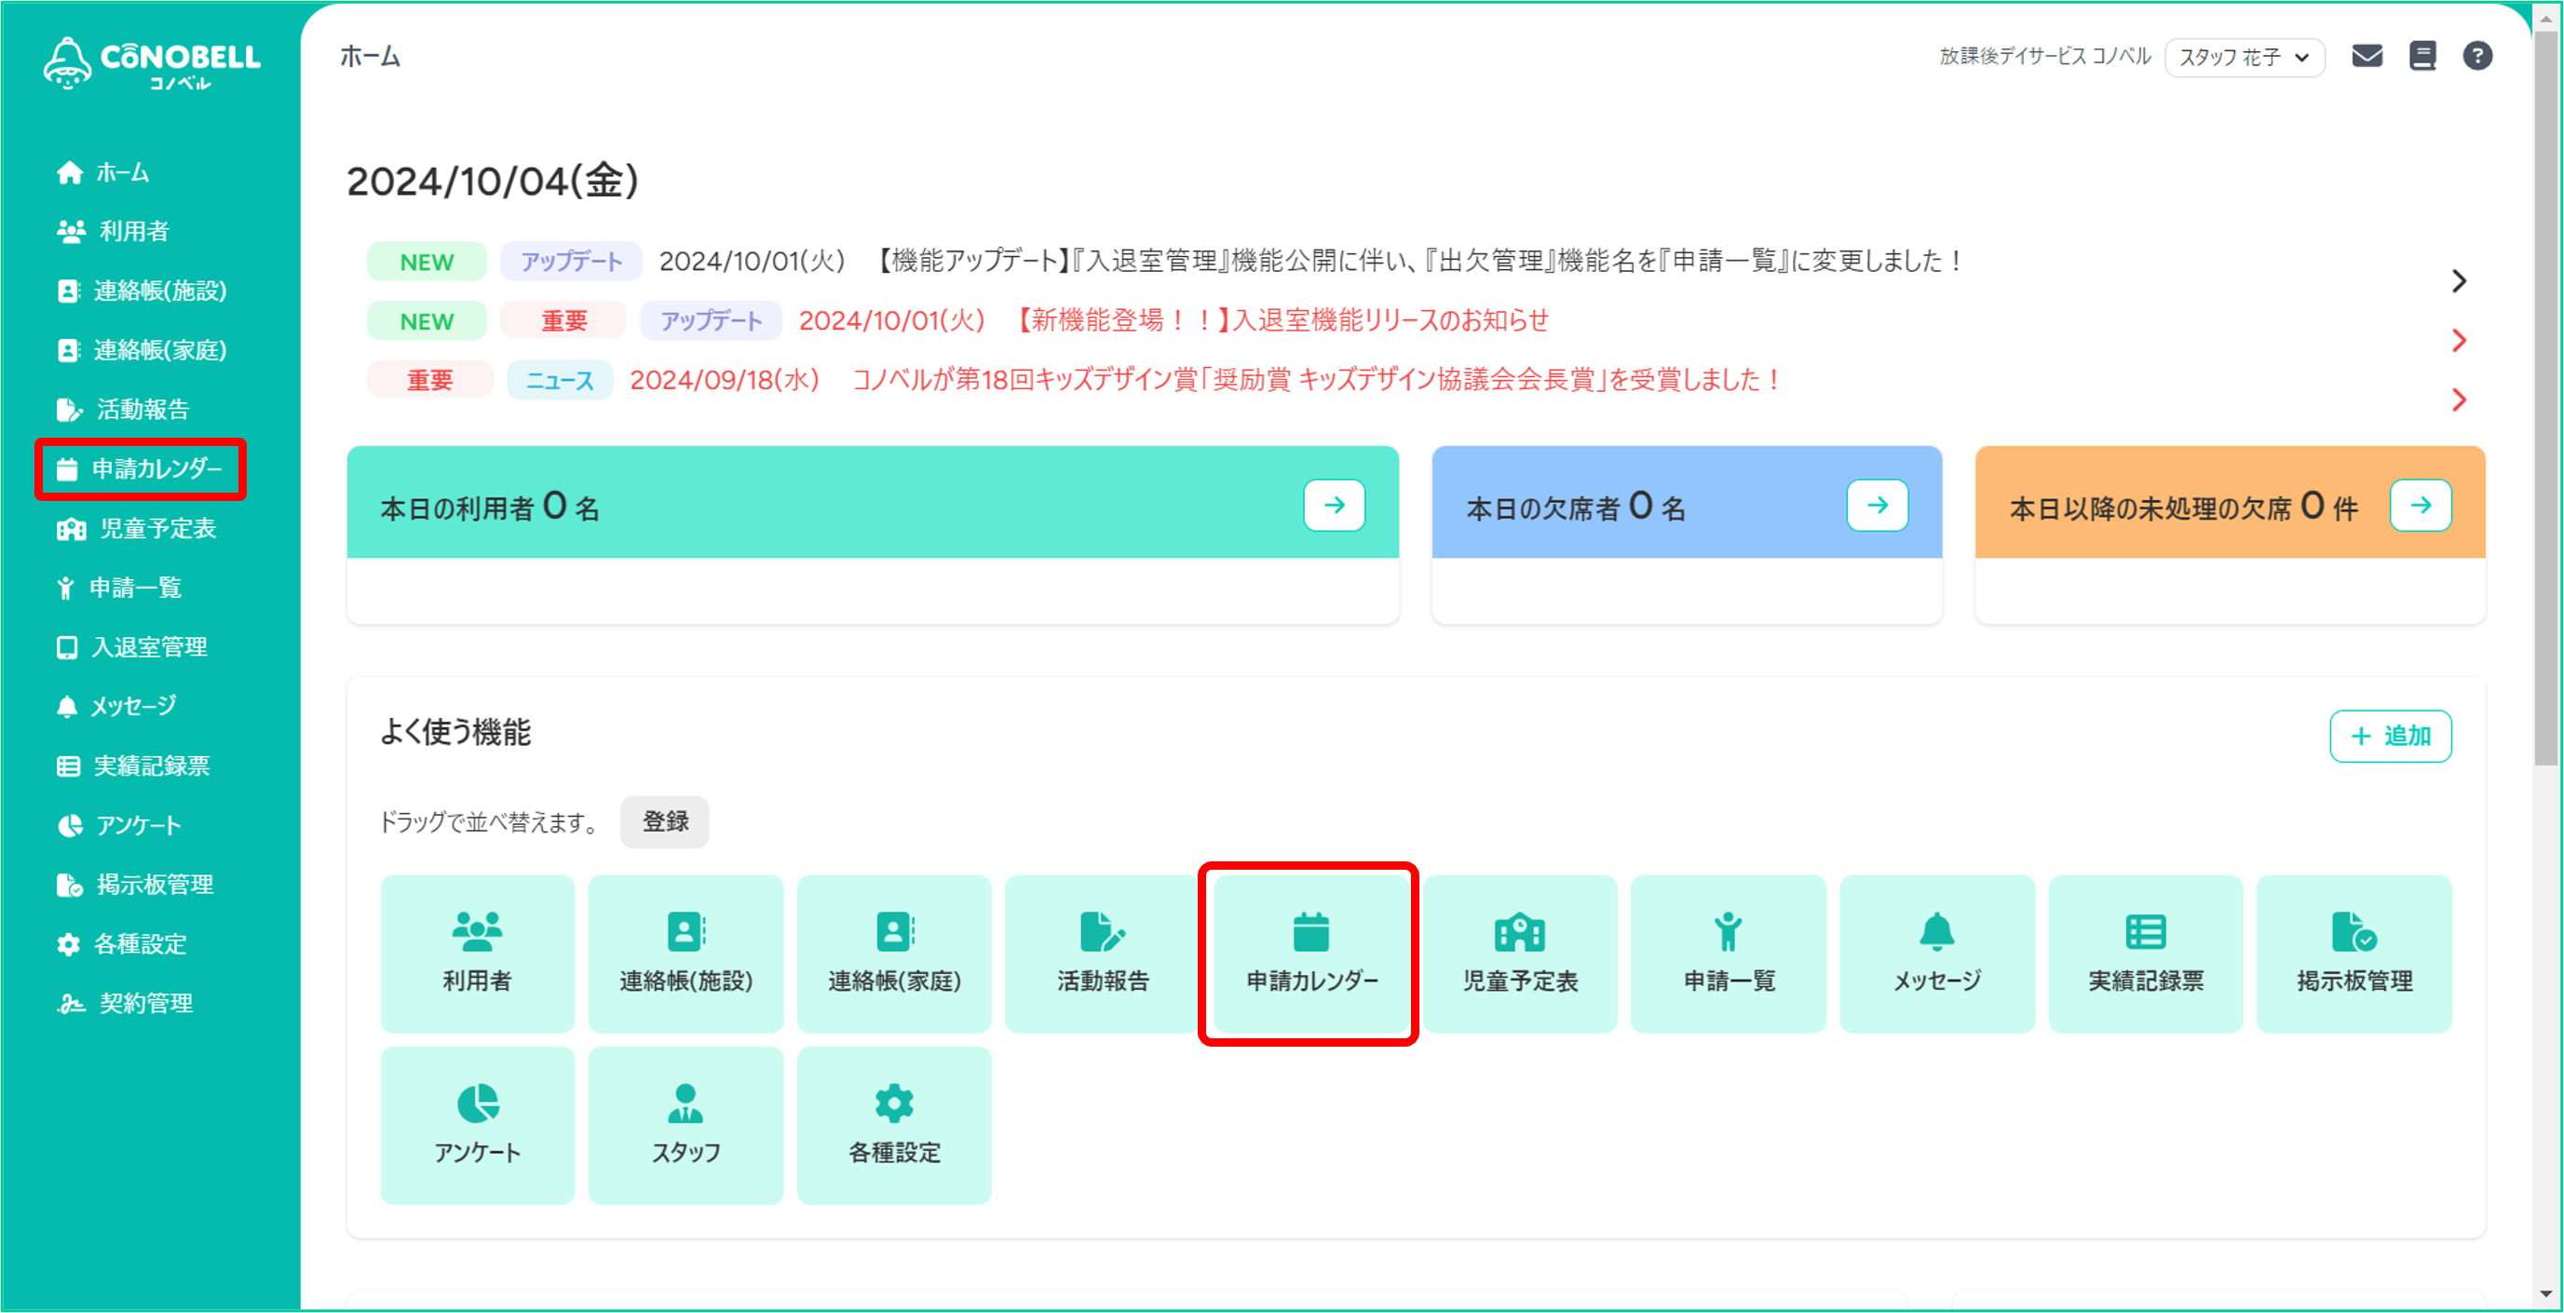Viewport: 2564px width, 1313px height.
Task: Open 入退室管理 in the sidebar
Action: point(132,647)
